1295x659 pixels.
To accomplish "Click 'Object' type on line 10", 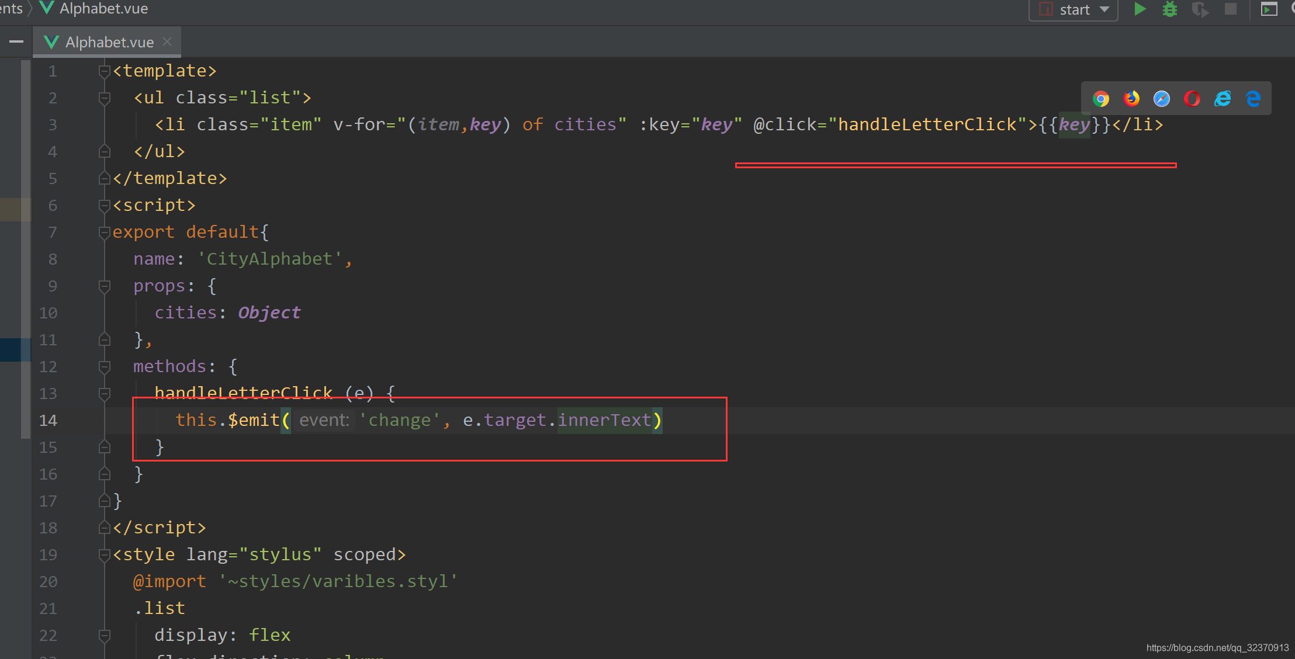I will click(x=269, y=313).
